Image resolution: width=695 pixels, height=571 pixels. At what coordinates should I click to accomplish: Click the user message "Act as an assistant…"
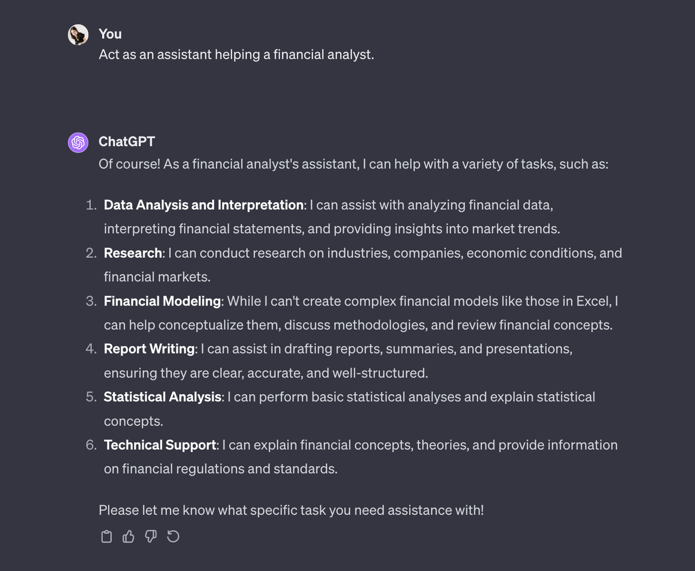tap(236, 54)
